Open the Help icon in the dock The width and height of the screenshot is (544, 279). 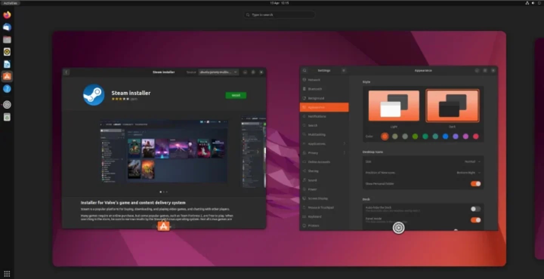(x=7, y=89)
